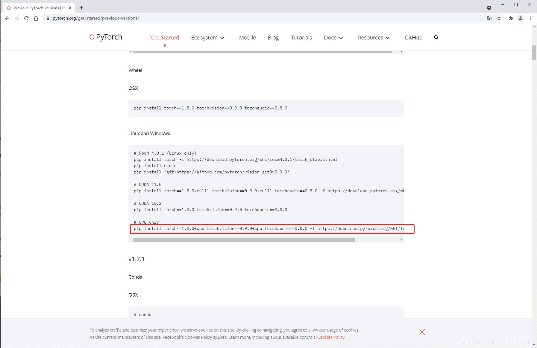Expand the Docs dropdown menu

pyautogui.click(x=333, y=37)
